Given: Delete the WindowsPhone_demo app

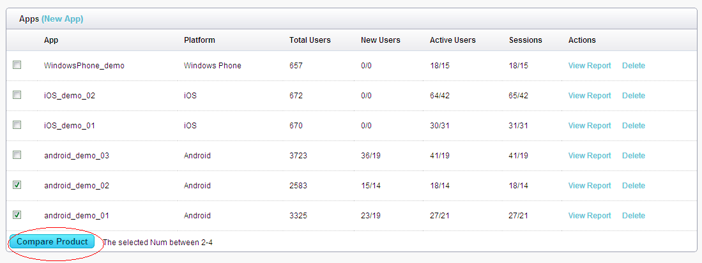Looking at the screenshot, I should tap(634, 66).
